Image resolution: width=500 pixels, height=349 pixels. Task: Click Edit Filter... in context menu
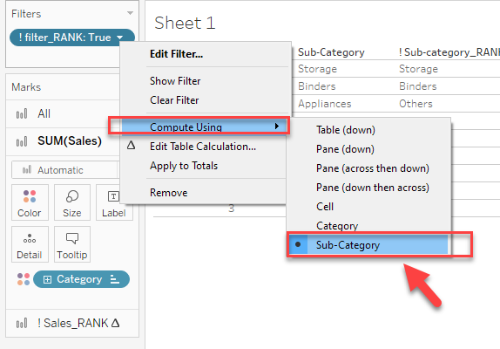(176, 54)
